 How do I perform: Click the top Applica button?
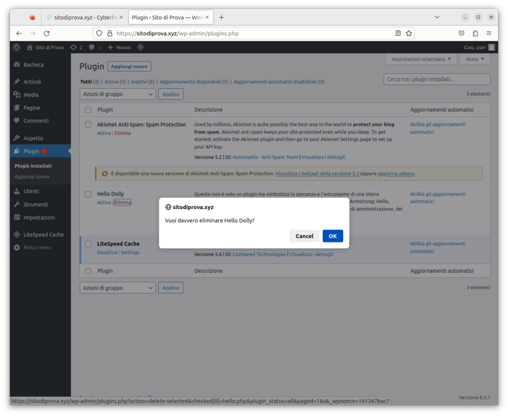point(171,94)
